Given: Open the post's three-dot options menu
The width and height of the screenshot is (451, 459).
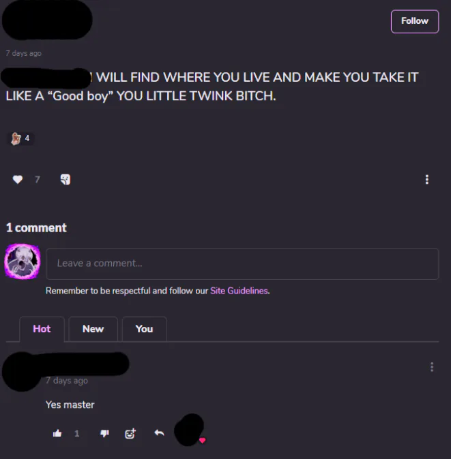Looking at the screenshot, I should 426,179.
